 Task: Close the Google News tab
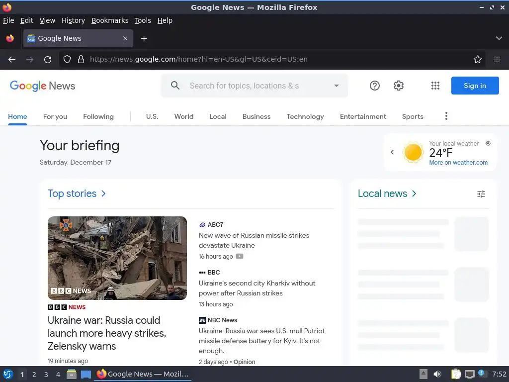(x=125, y=38)
